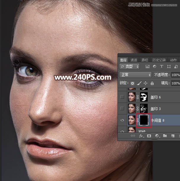
Task: Select the black mask thumbnail of 中间值 8
Action: pos(144,120)
